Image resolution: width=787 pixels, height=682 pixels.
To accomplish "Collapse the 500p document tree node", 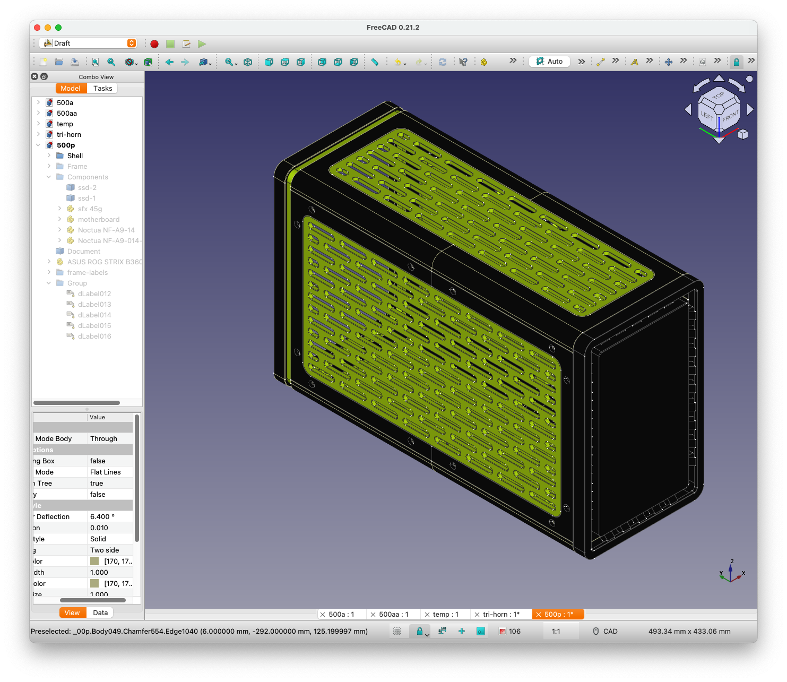I will click(38, 145).
